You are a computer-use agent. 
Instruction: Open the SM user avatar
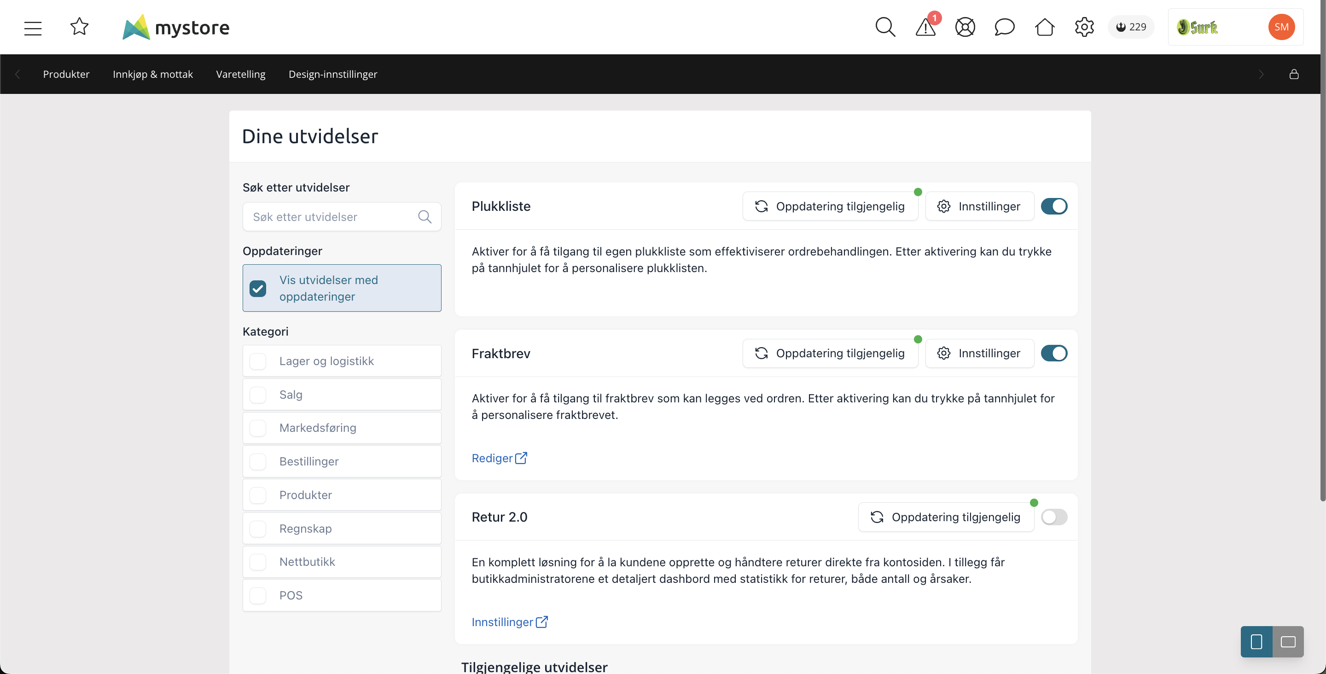tap(1281, 27)
